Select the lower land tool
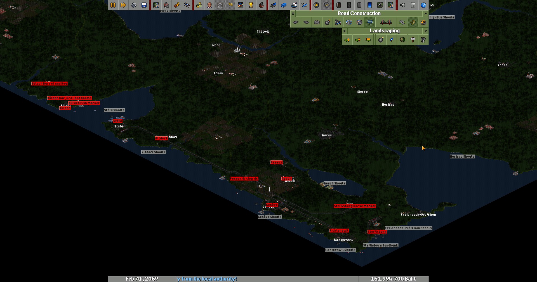 (x=347, y=40)
